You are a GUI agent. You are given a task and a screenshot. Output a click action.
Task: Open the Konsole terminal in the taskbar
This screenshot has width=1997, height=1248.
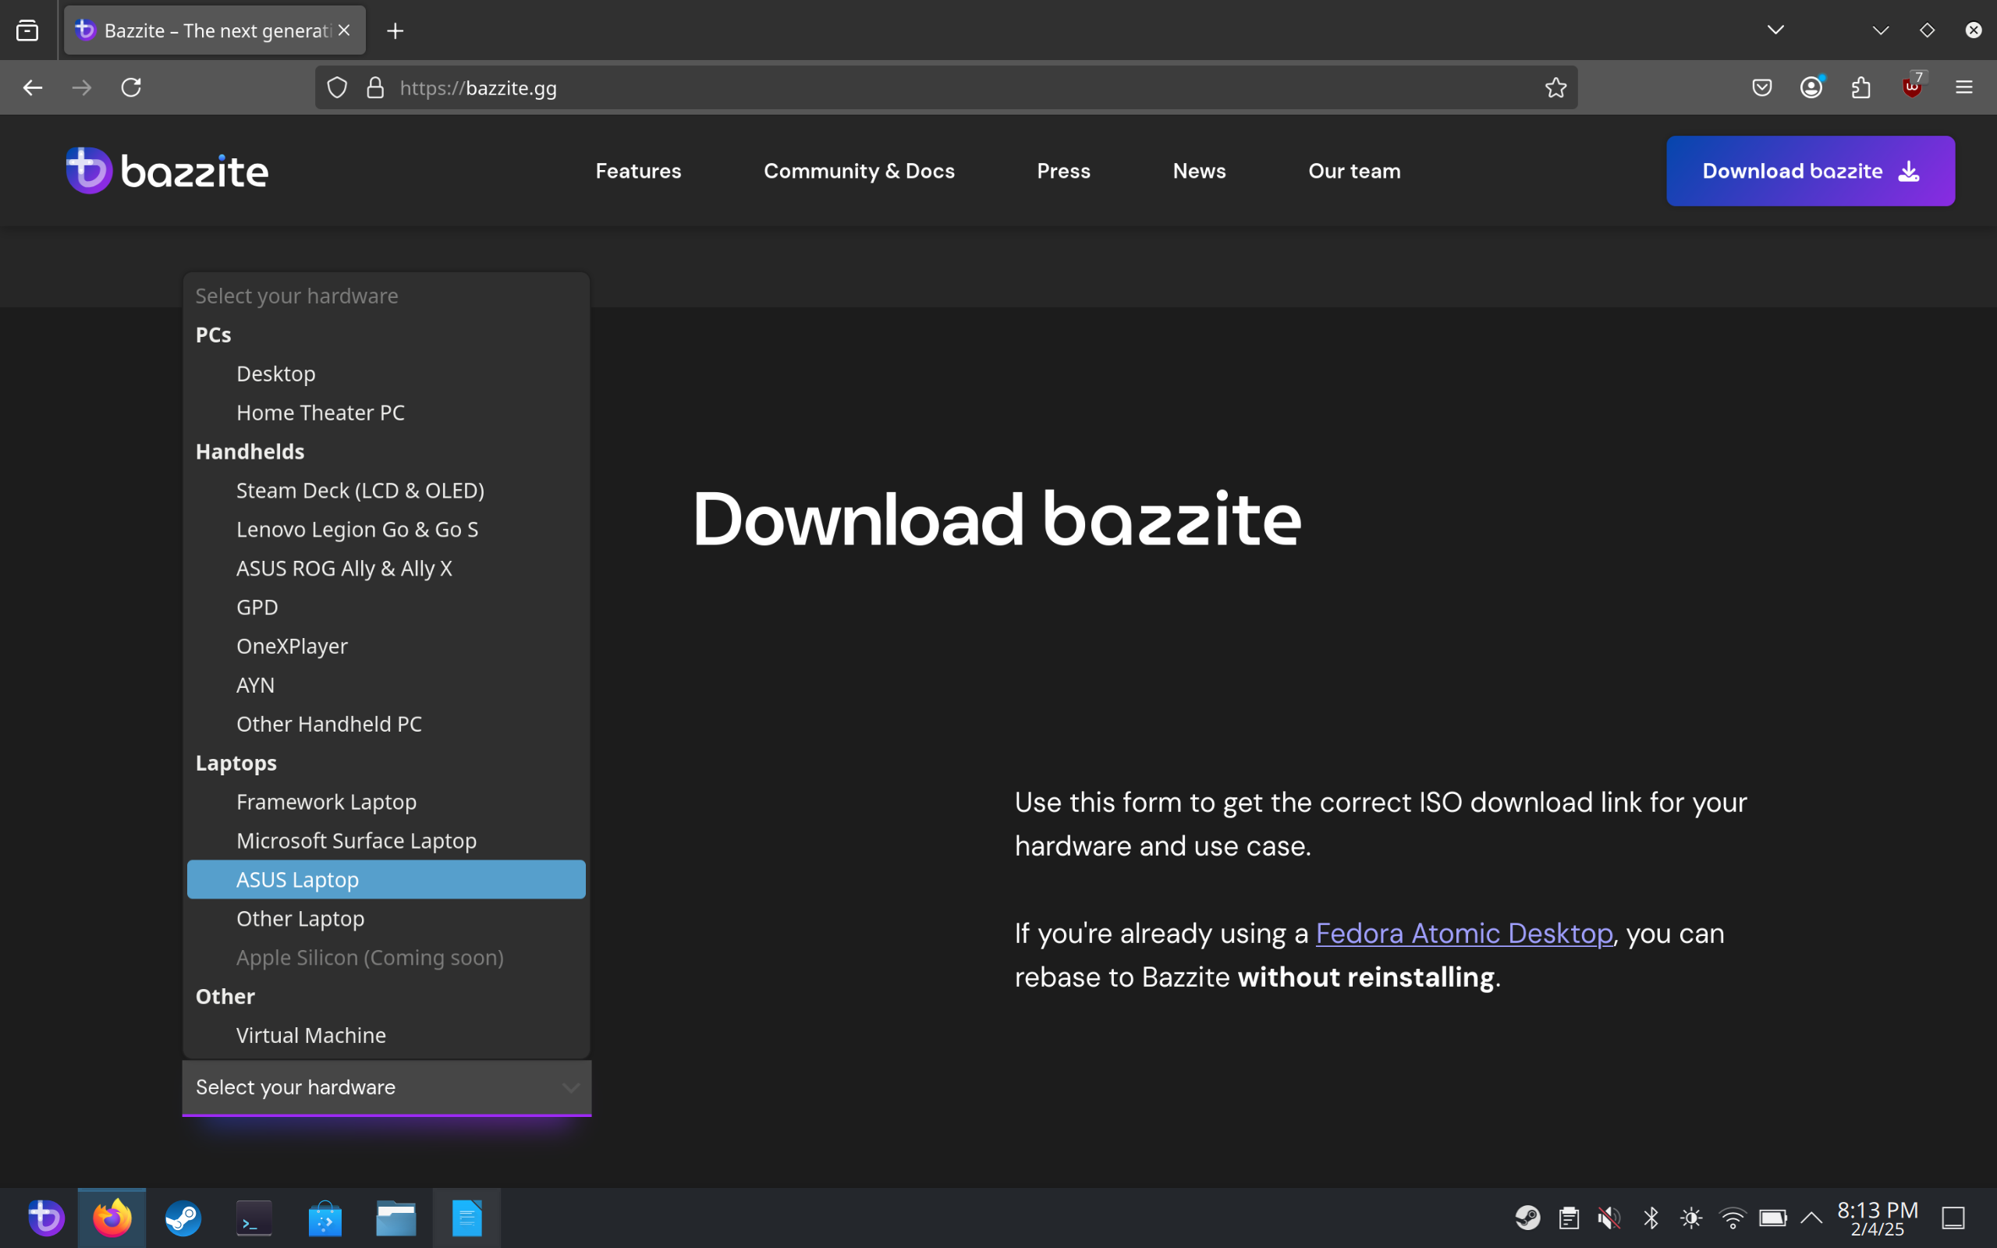click(x=254, y=1218)
